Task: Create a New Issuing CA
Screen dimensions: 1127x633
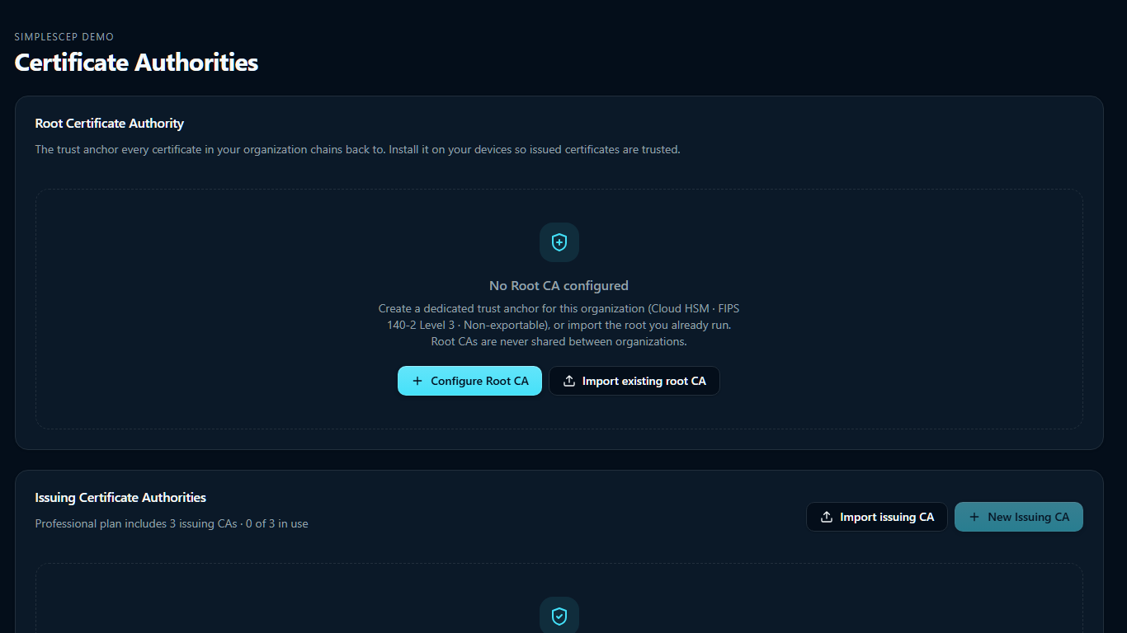Action: tap(1019, 517)
